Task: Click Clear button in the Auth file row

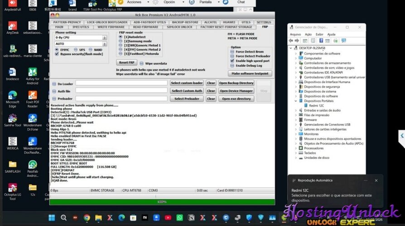Action: pos(211,91)
